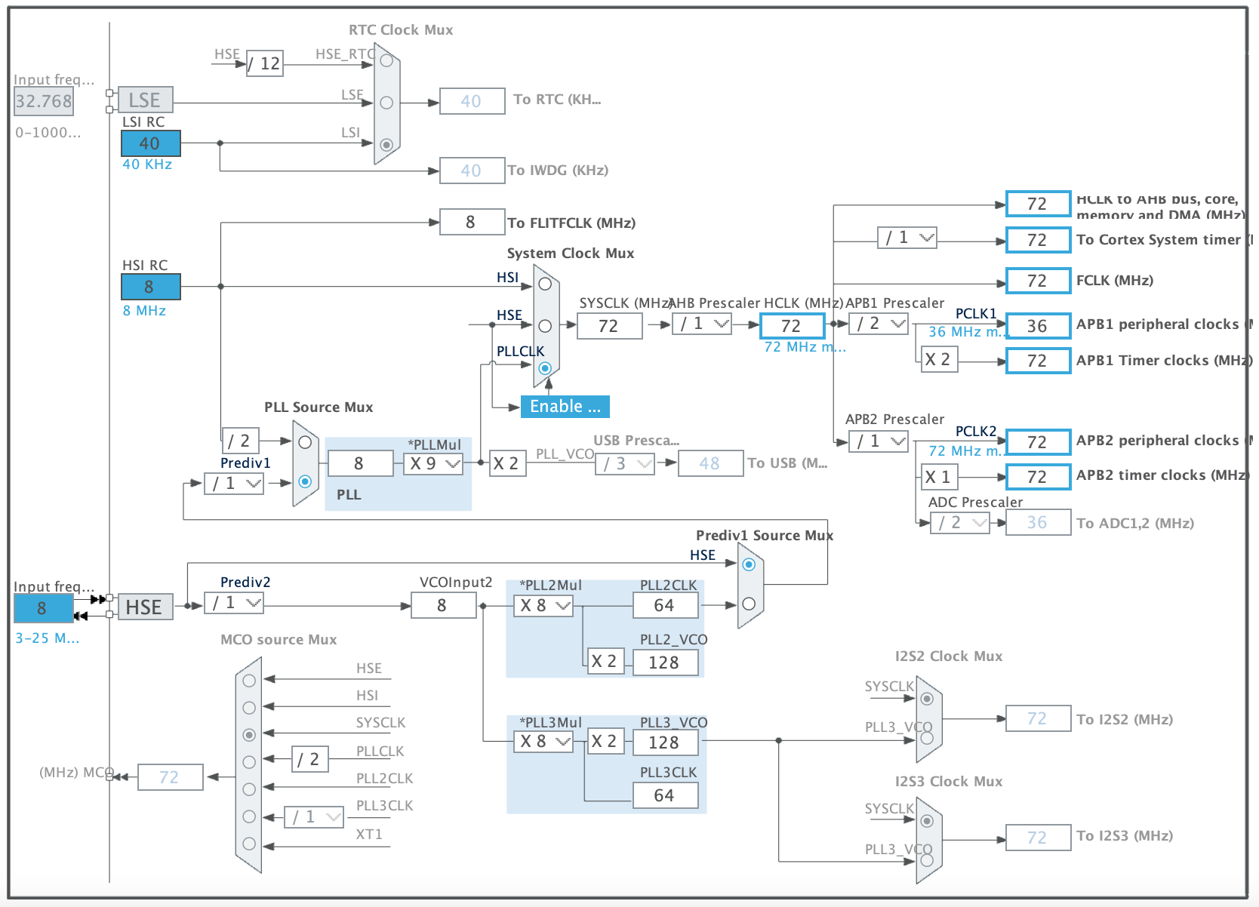Click the FCLK (MHz) value box
Viewport: 1259px width, 907px height.
tap(1039, 281)
